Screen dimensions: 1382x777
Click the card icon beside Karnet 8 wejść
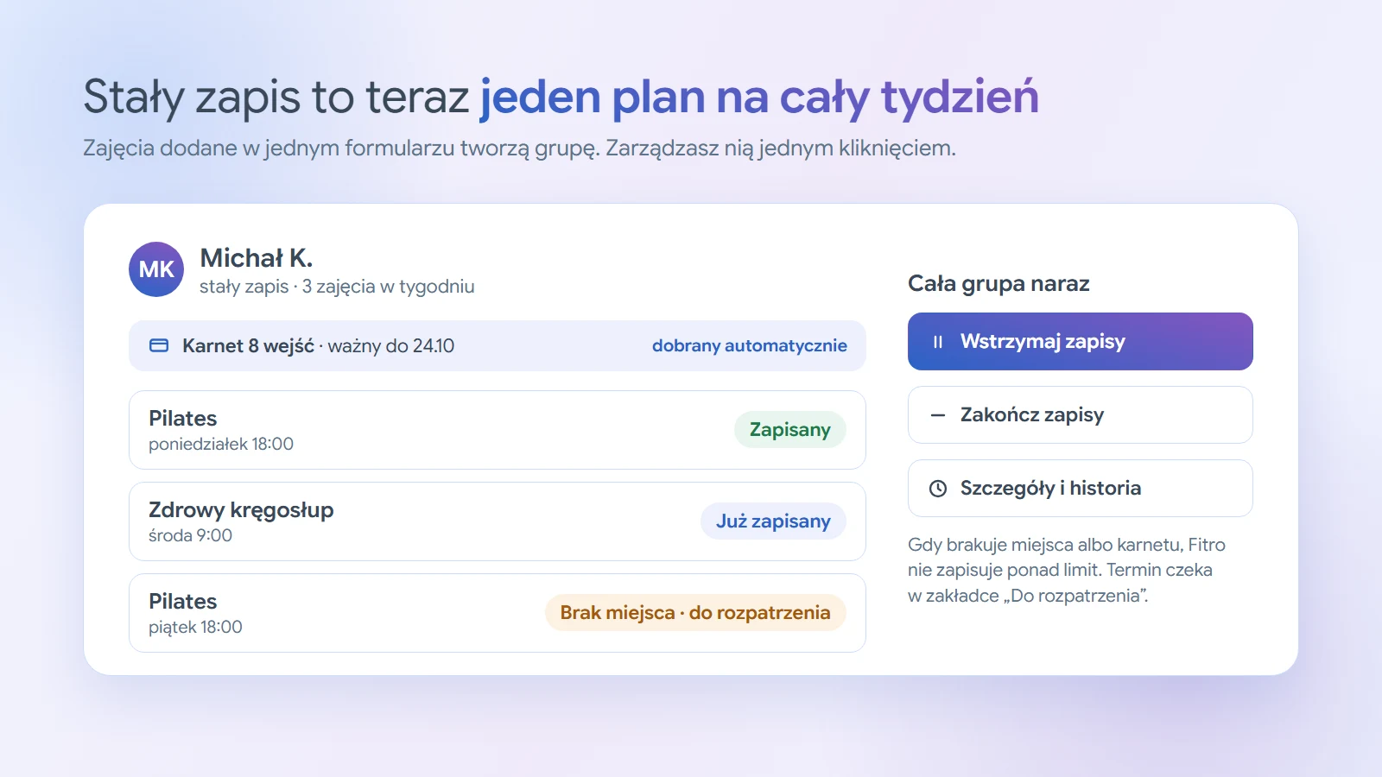159,345
